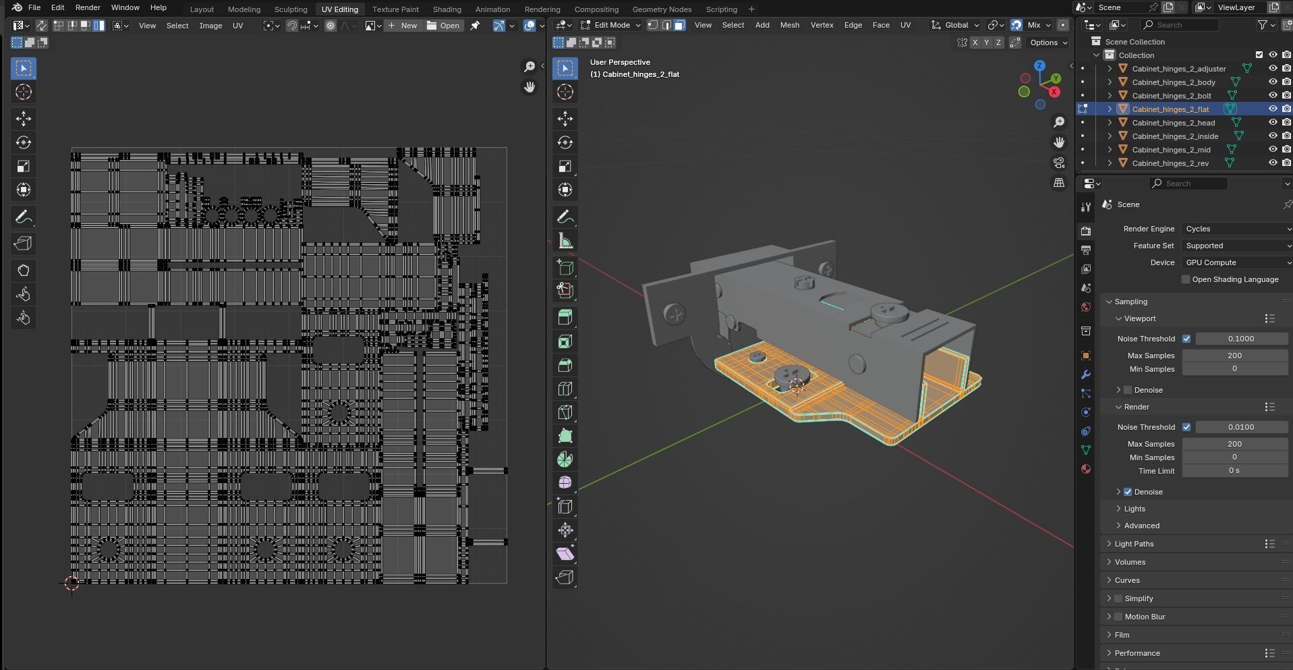This screenshot has width=1293, height=670.
Task: Expand Cabinet_hinges_2_body tree item
Action: click(1110, 82)
